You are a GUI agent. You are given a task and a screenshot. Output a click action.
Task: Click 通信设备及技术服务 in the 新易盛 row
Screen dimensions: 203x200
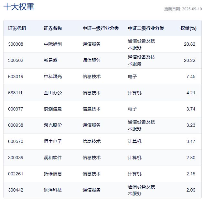(x=141, y=61)
